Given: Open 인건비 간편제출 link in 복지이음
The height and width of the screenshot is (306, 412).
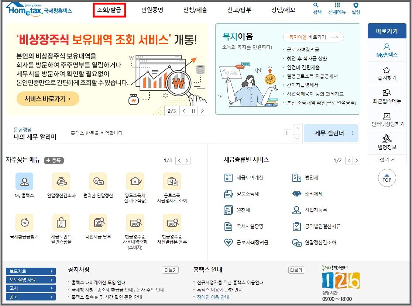Looking at the screenshot, I should tap(303, 67).
